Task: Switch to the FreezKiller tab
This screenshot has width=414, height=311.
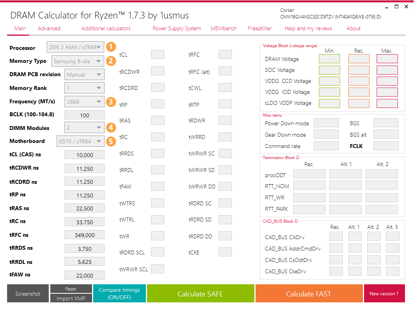Action: point(259,28)
